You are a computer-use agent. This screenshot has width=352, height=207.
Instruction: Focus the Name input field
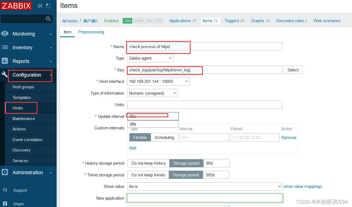(x=205, y=46)
